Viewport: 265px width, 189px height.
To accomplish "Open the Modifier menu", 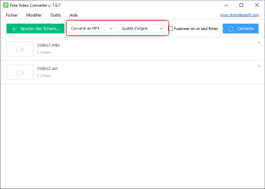I will pyautogui.click(x=34, y=15).
